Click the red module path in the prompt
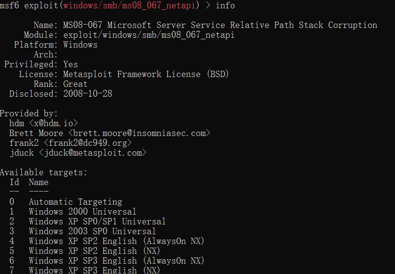395x274 pixels. [x=129, y=5]
